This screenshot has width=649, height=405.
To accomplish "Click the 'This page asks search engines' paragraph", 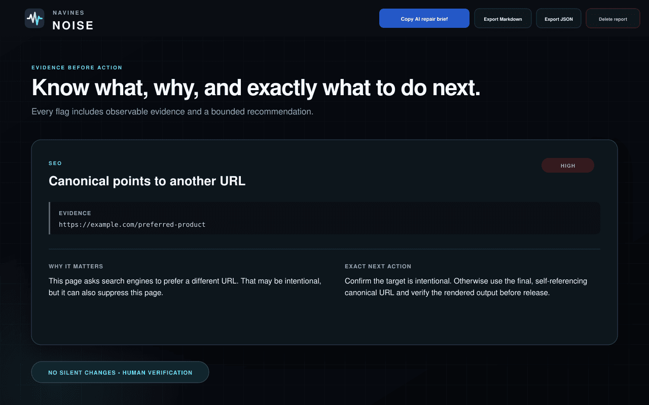I will point(185,287).
